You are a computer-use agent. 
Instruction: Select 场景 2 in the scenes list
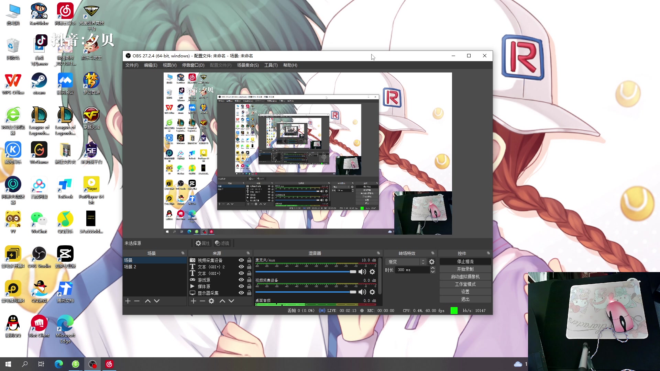click(x=155, y=267)
